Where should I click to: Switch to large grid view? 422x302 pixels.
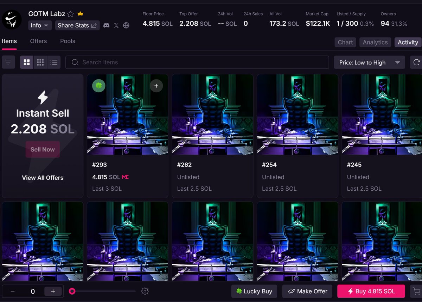(27, 62)
